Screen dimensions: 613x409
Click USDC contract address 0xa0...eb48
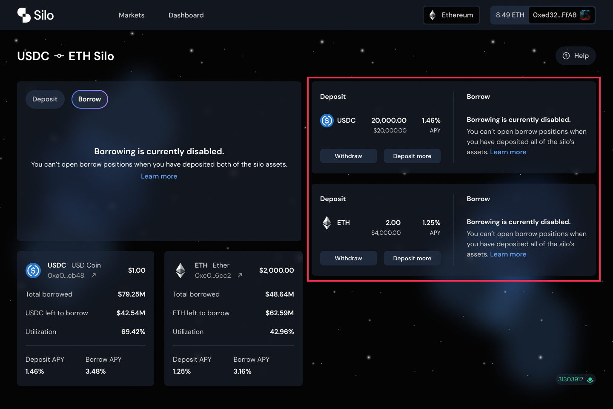(66, 275)
